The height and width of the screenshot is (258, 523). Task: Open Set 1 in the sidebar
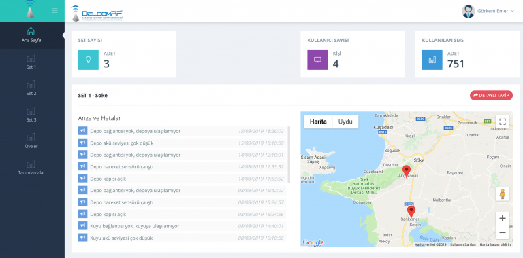click(x=31, y=62)
